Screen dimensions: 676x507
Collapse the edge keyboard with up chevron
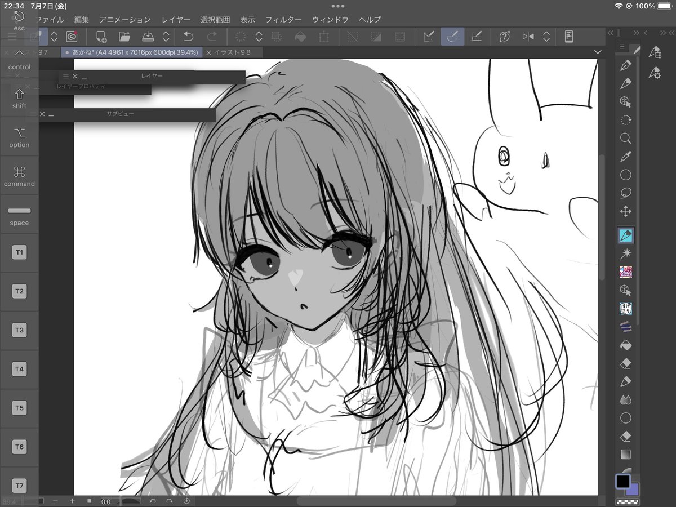pos(19,52)
